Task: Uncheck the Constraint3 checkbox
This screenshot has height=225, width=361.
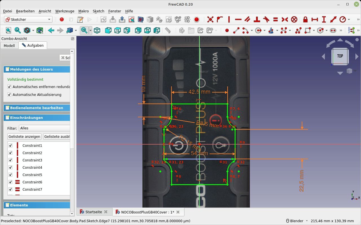Action: (10, 160)
